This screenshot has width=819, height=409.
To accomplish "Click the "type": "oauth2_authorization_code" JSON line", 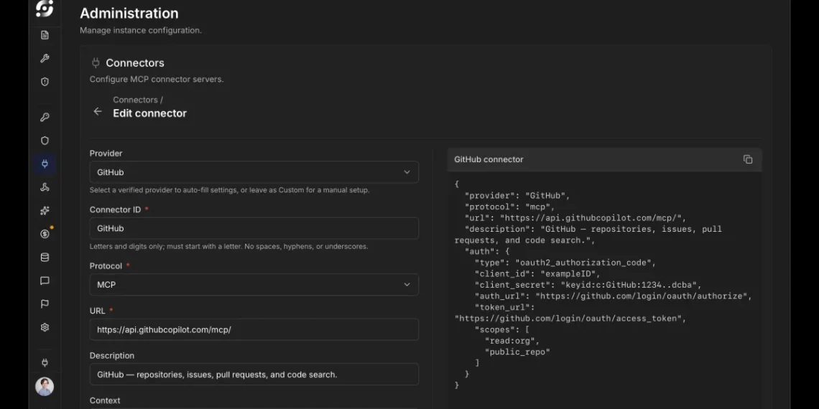I will point(565,263).
